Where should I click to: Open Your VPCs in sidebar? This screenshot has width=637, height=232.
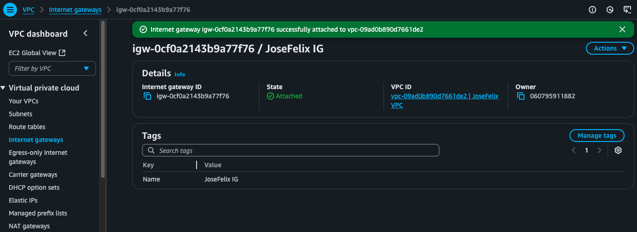click(23, 101)
